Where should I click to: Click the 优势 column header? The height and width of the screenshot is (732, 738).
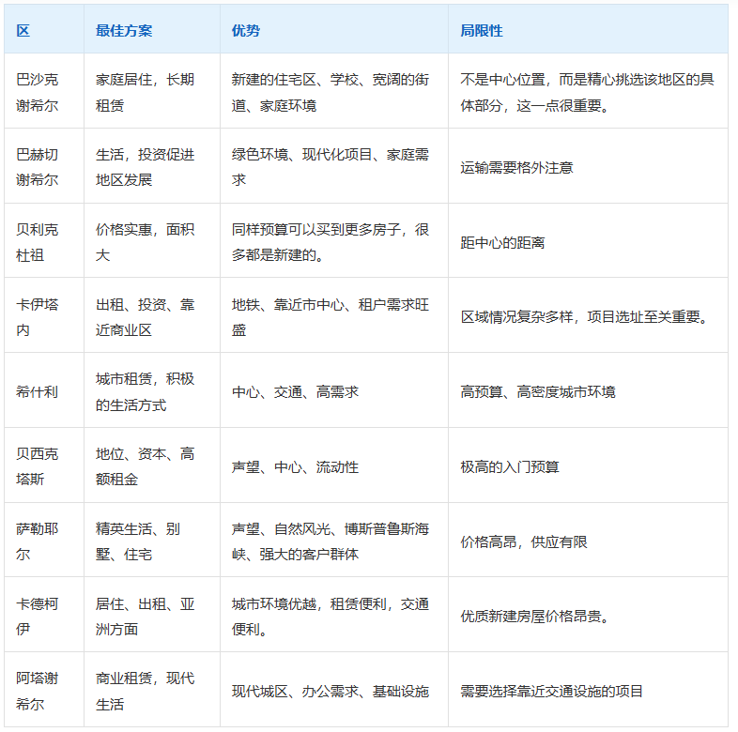point(334,29)
